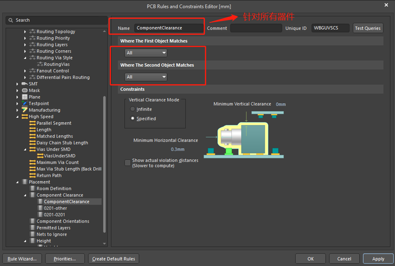
Task: Click the 0201-other rule icon
Action: point(40,208)
